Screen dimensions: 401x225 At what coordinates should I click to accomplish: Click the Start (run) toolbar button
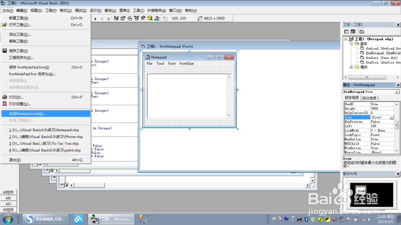[95, 19]
